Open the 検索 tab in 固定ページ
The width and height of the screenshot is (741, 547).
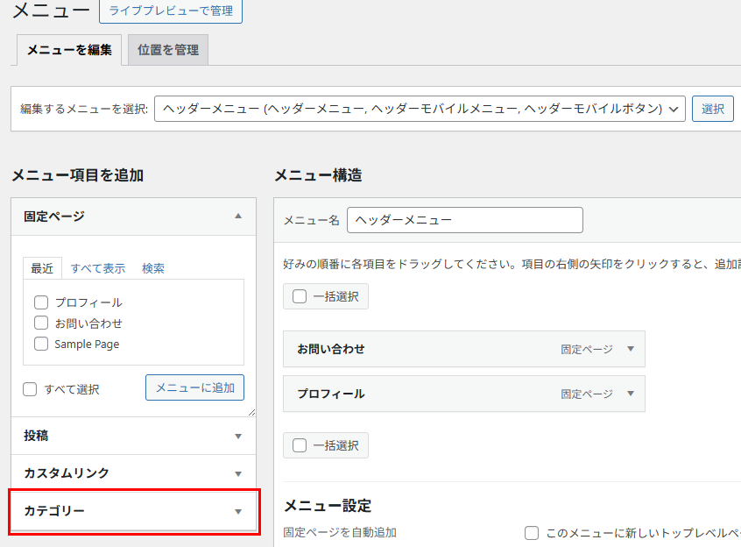(152, 268)
